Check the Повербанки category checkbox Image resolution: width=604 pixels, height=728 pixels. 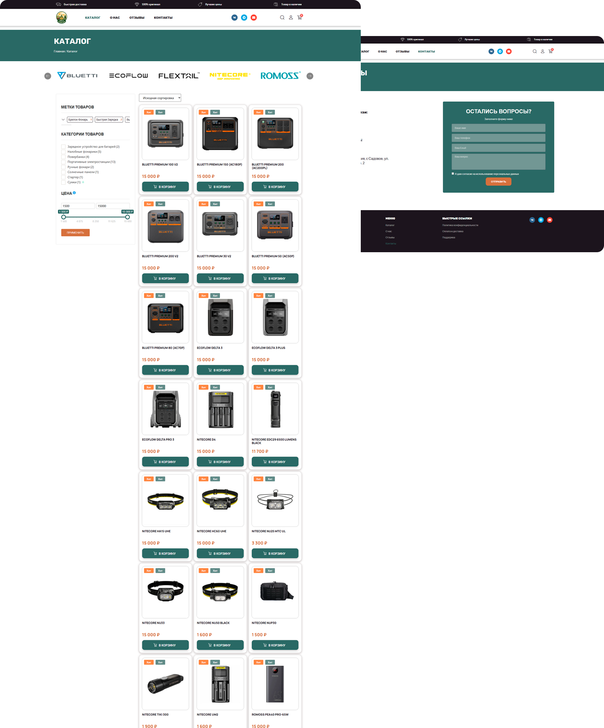[64, 157]
